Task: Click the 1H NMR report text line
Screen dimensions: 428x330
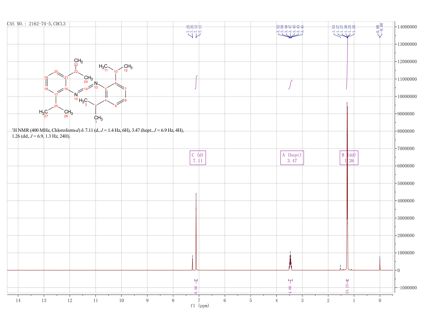Action: pyautogui.click(x=98, y=130)
